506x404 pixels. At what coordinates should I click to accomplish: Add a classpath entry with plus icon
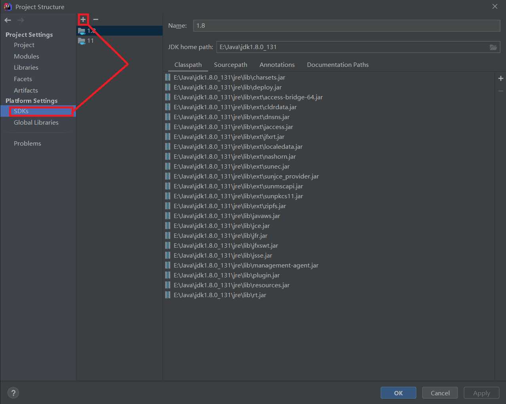501,78
